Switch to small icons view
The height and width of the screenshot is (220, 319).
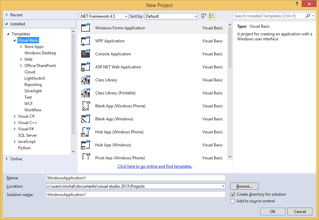(203, 16)
